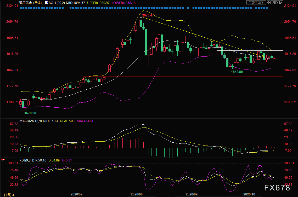
Task: Click the crosshair cursor icon in top toolbar
Action: (269, 2)
